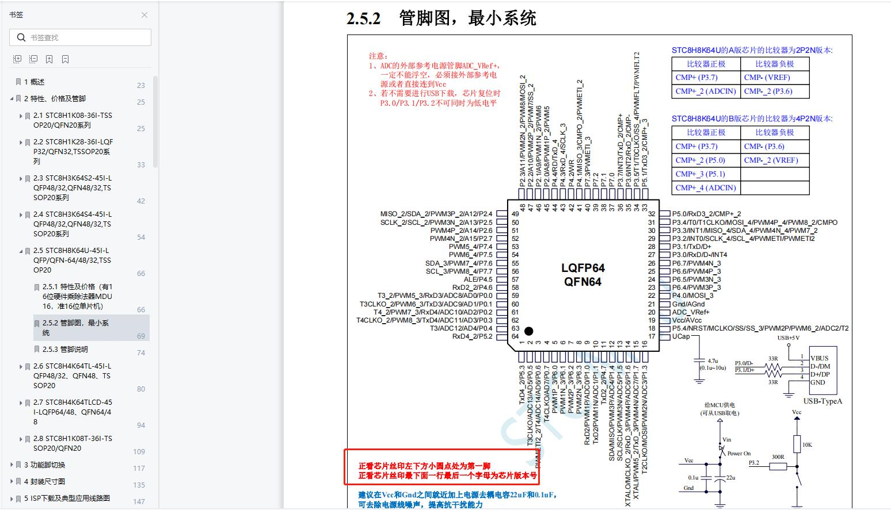Screen dimensions: 891x510
Task: Click the pin label ADC_VRef+
Action: coord(691,312)
